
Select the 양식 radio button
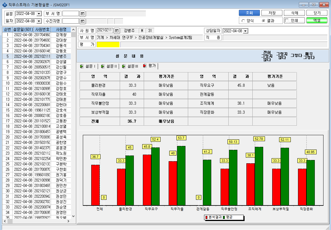[243, 21]
